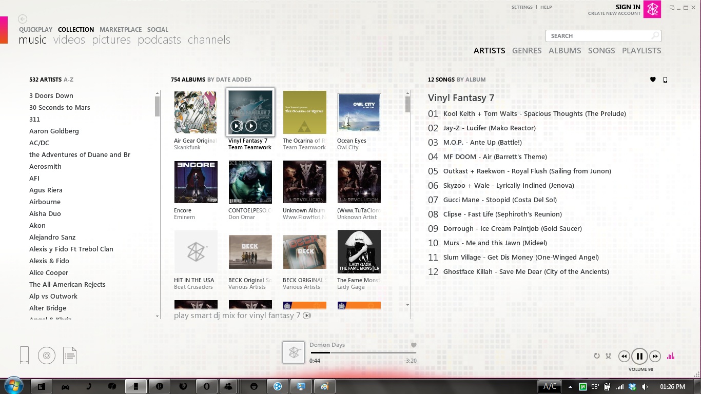Screen dimensions: 701x394
Task: Click the system volume tray icon
Action: (645, 387)
